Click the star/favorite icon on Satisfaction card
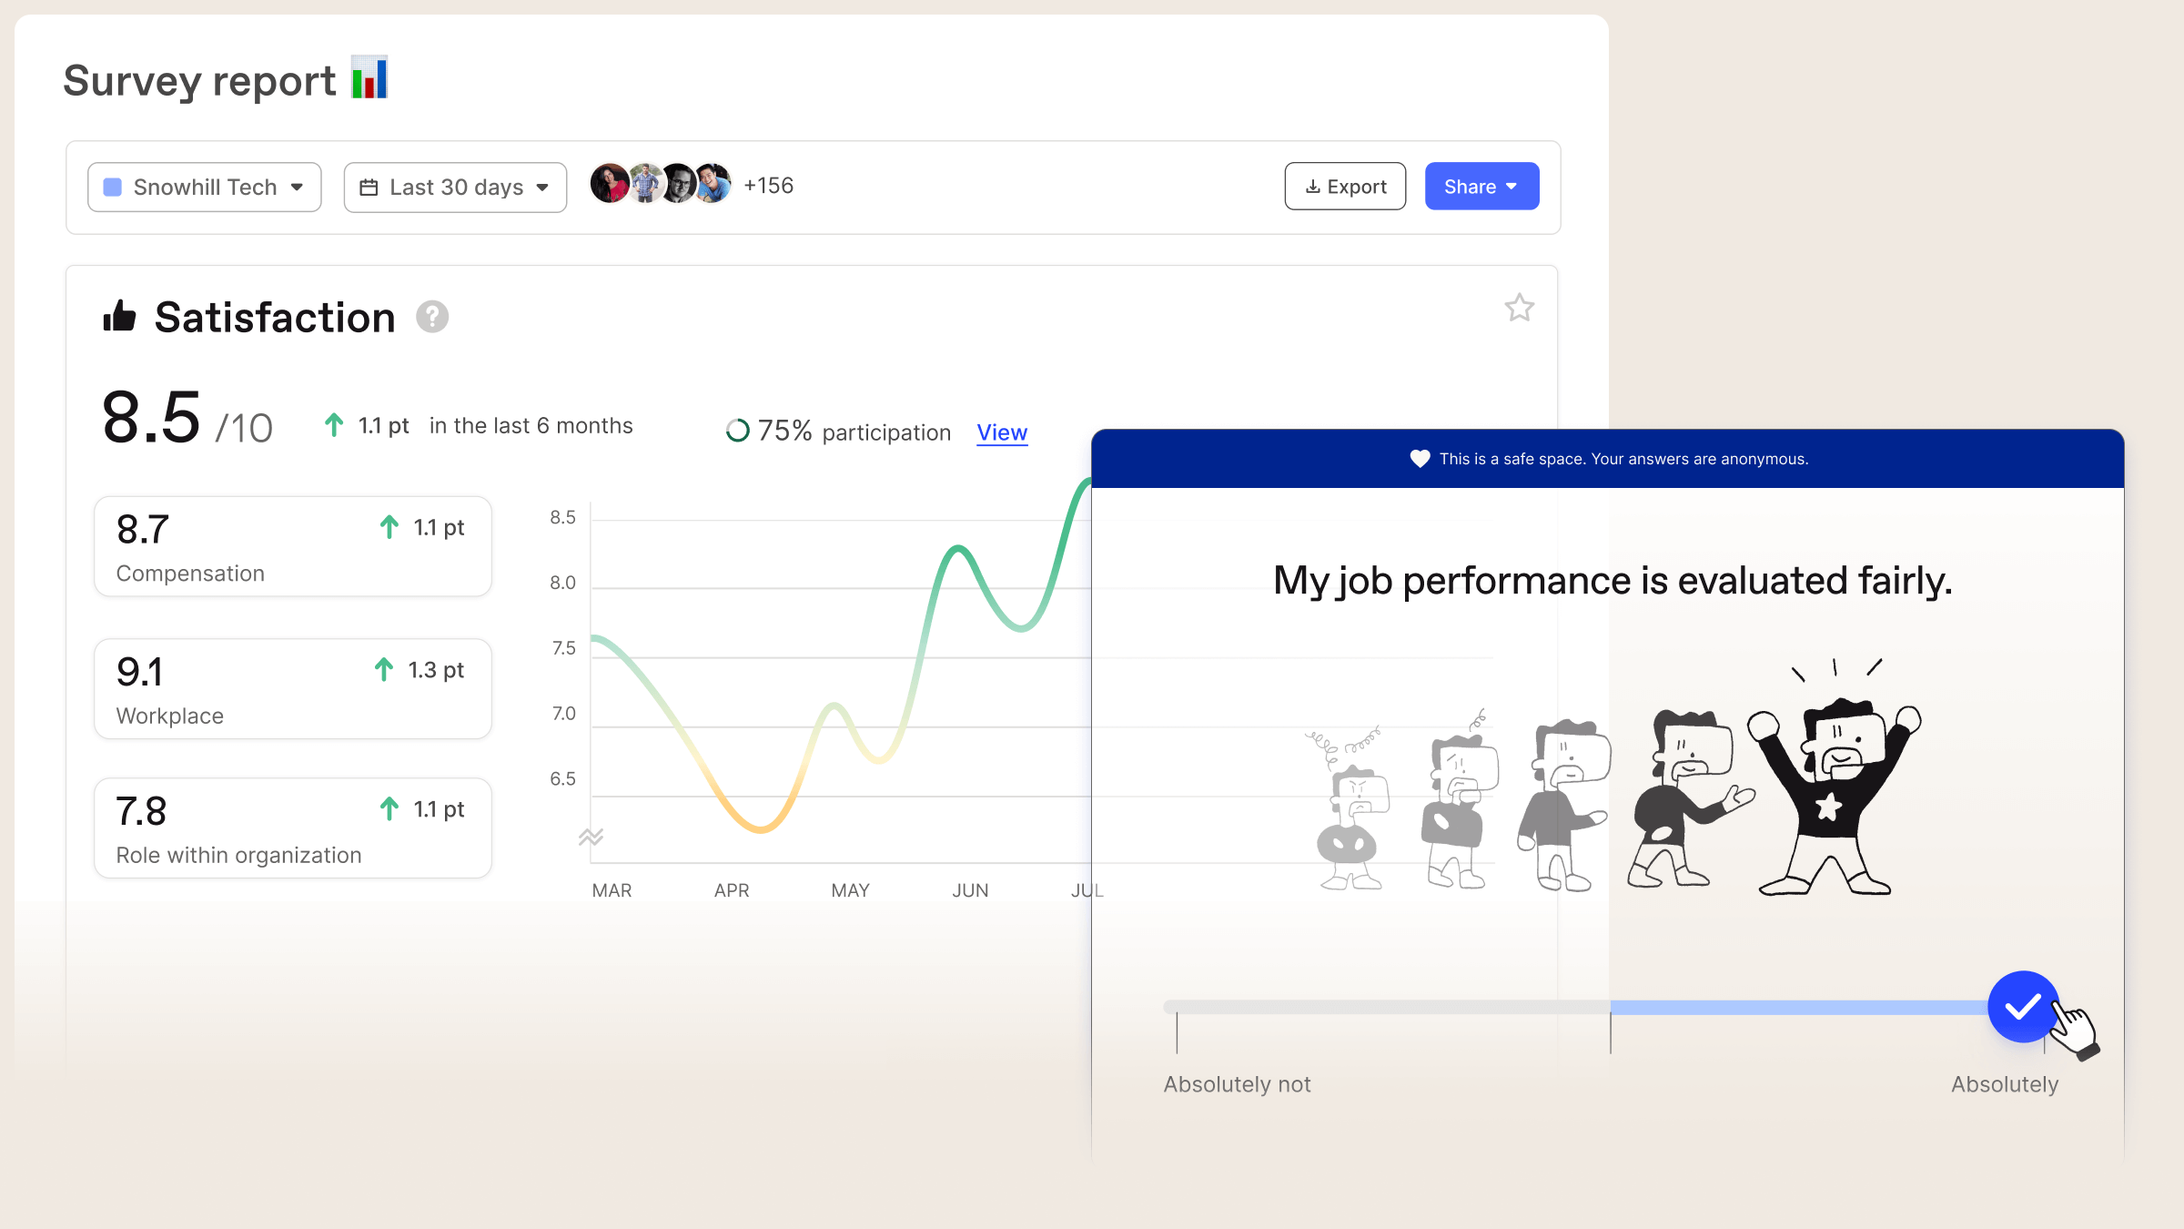The width and height of the screenshot is (2184, 1229). click(x=1518, y=308)
